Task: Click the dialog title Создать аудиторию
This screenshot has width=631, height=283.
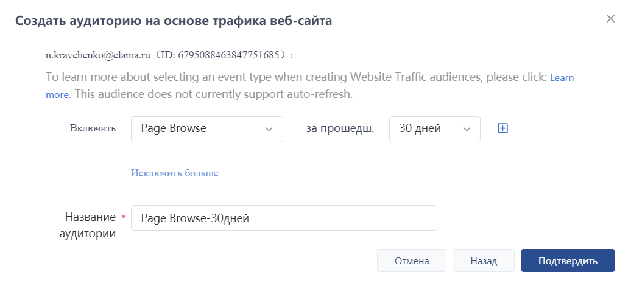Action: pos(174,21)
